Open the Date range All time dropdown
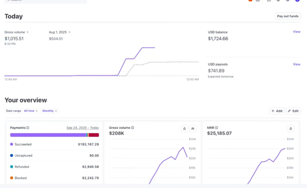 [22, 111]
